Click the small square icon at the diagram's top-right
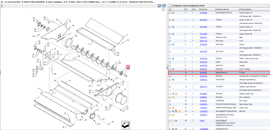Viewport: 270px width, 130px height. pyautogui.click(x=163, y=10)
